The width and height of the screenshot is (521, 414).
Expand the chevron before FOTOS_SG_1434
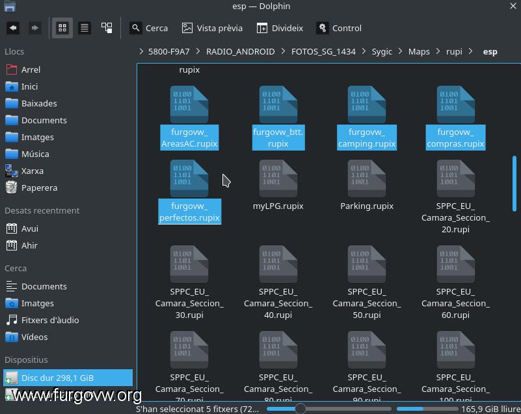click(x=283, y=51)
